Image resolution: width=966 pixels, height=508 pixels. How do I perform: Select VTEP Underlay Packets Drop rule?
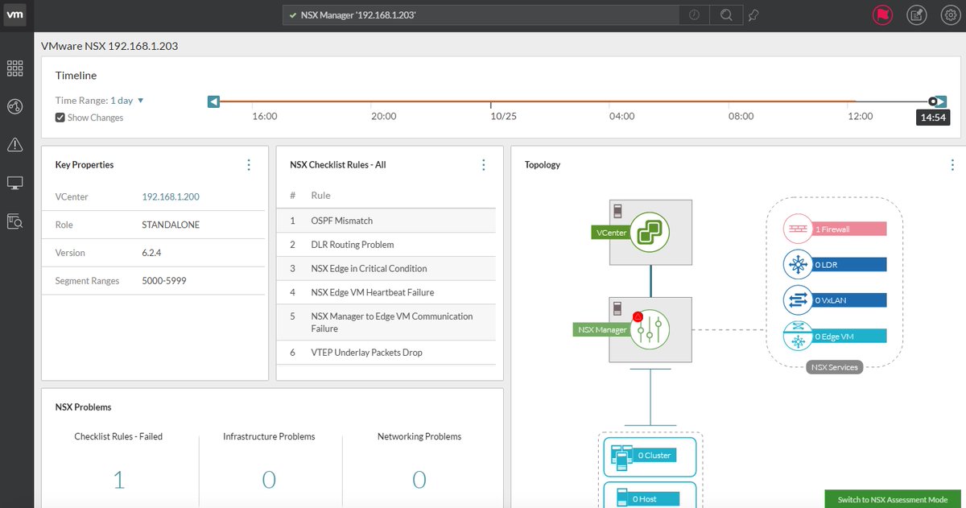point(386,353)
